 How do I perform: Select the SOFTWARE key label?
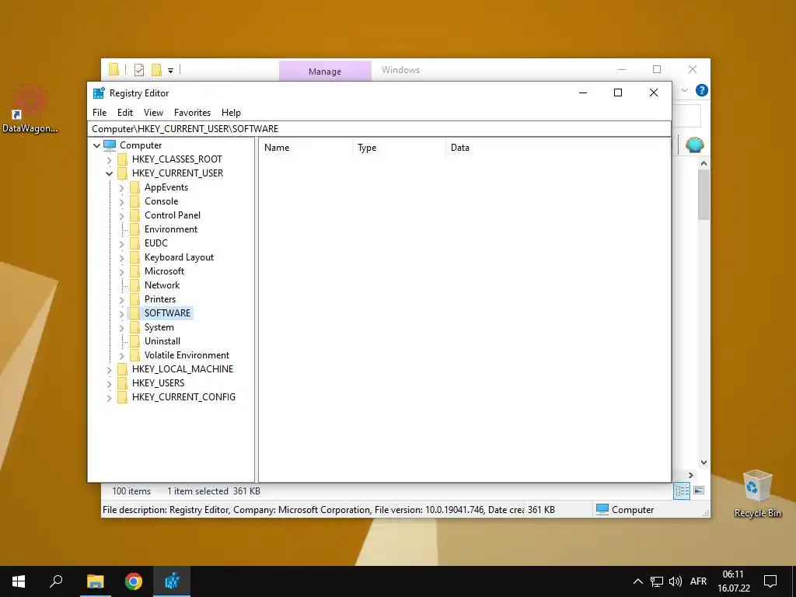coord(167,313)
